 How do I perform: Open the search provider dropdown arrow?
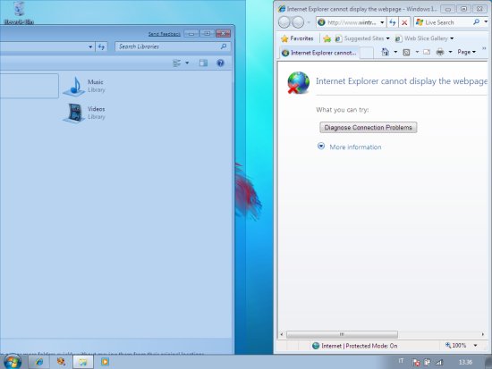486,22
